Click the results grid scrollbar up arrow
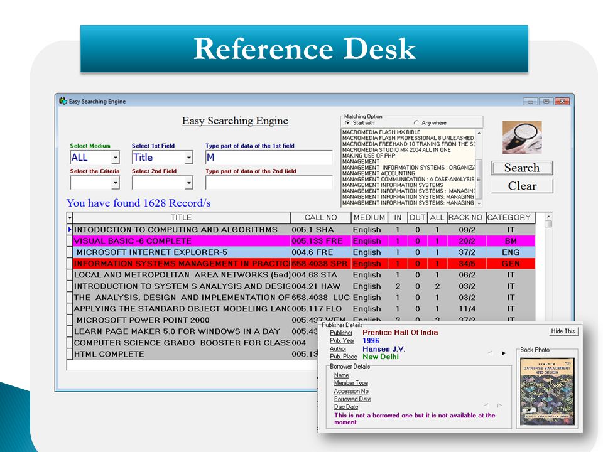 point(548,217)
